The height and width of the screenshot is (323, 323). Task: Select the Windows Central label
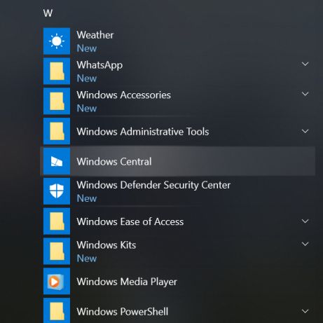114,162
